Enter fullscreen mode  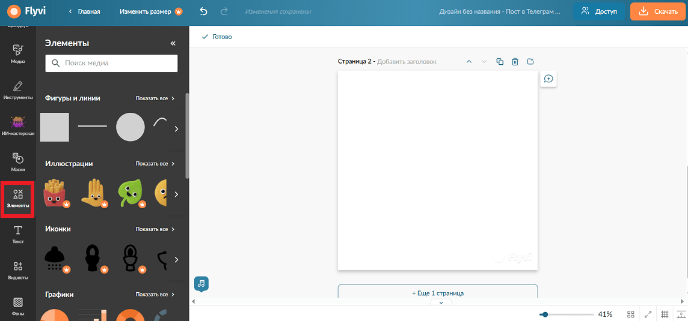point(648,314)
